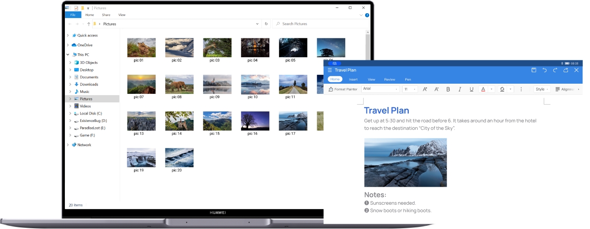Viewport: 590px width, 229px height.
Task: Expand the Network tree node
Action: click(x=68, y=145)
